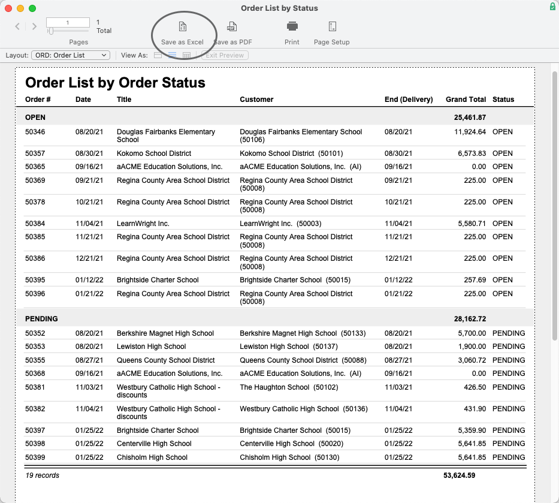Viewport: 559px width, 503px height.
Task: Click the Date column header
Action: 83,100
